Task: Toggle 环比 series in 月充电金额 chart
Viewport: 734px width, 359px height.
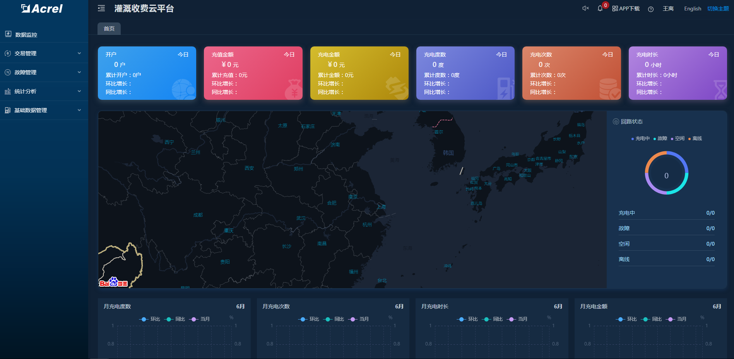Action: tap(626, 319)
